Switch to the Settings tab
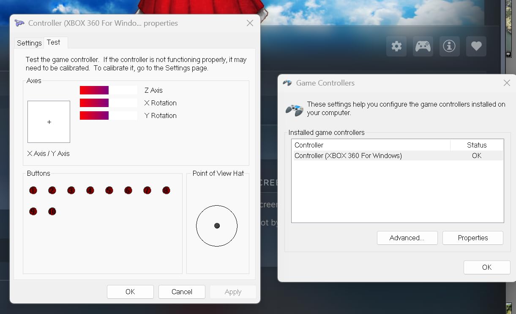The height and width of the screenshot is (314, 516). click(29, 43)
